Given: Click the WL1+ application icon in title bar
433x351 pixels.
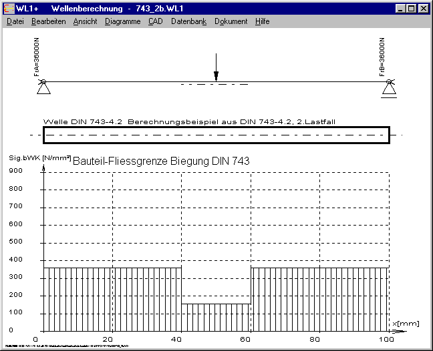Looking at the screenshot, I should pyautogui.click(x=8, y=9).
